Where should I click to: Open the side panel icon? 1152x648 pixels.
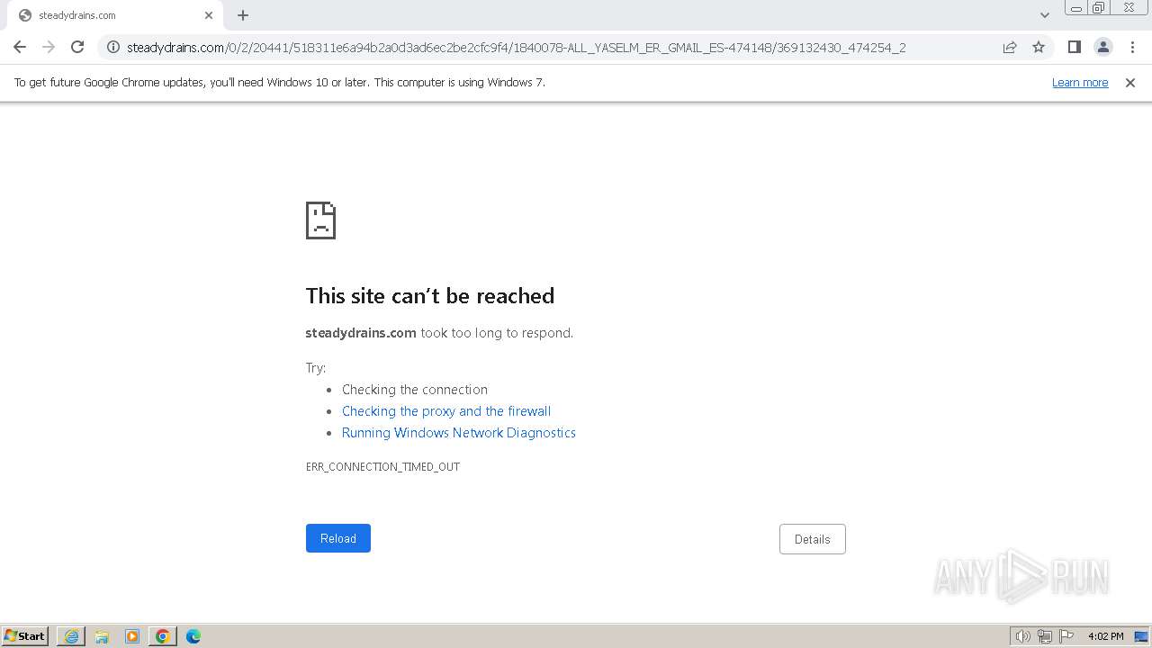pyautogui.click(x=1074, y=47)
